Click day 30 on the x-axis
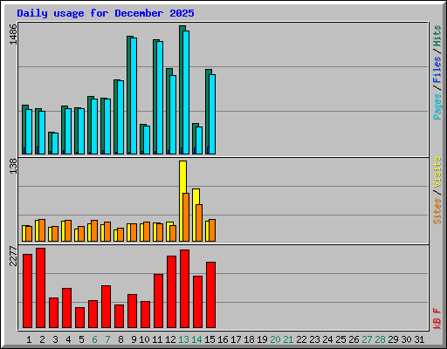Viewport: 447px width, 349px height. click(x=406, y=339)
